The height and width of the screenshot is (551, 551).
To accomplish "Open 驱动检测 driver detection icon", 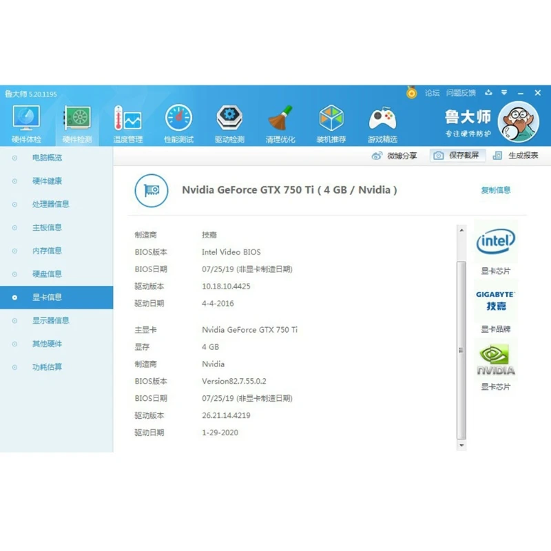I will click(x=229, y=124).
